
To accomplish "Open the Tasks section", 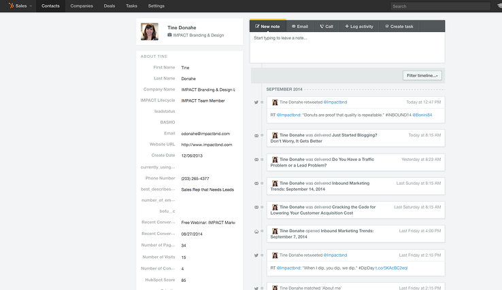I will [x=131, y=5].
